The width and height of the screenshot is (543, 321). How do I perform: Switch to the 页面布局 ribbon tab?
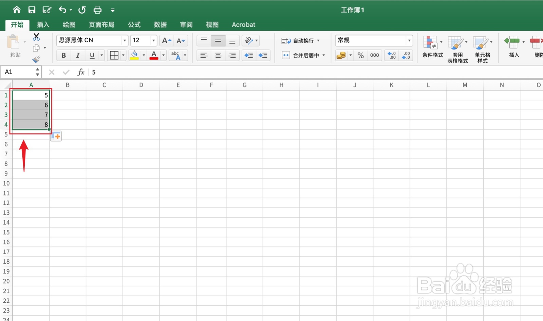click(101, 25)
